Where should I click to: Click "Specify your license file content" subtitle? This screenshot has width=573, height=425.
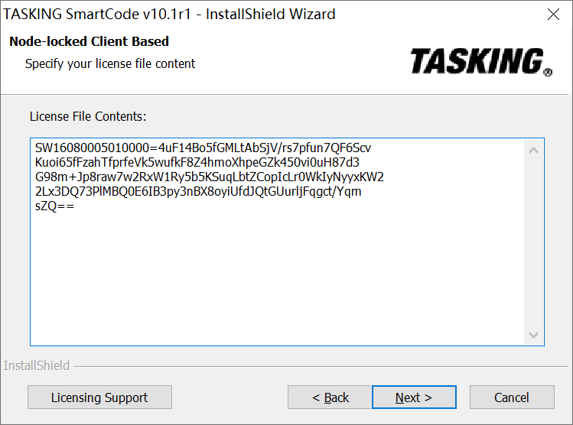[x=110, y=63]
